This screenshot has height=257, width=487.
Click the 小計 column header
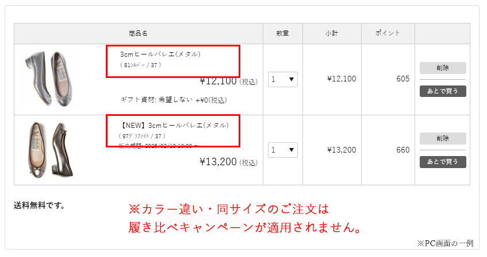(332, 33)
